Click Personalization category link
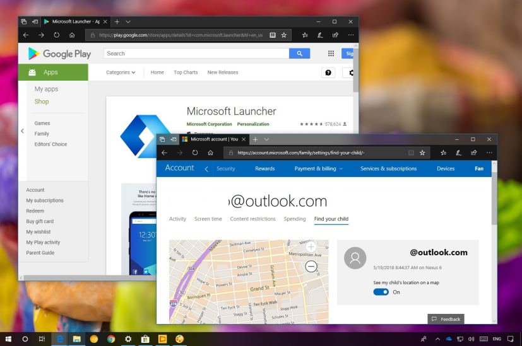 pyautogui.click(x=253, y=124)
